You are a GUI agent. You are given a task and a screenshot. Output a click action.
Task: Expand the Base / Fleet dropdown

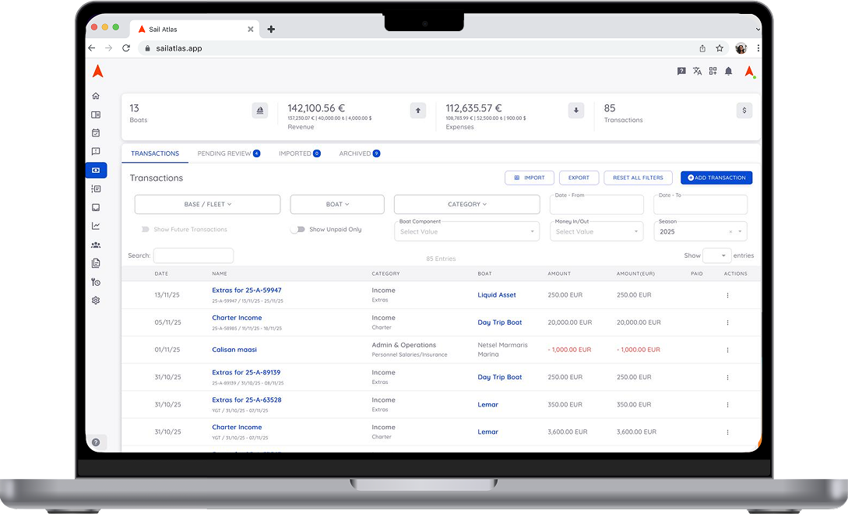[207, 204]
